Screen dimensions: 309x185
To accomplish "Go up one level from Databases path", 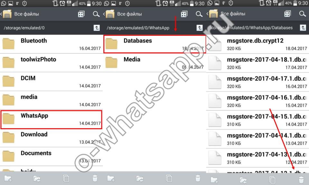I will pos(303,28).
